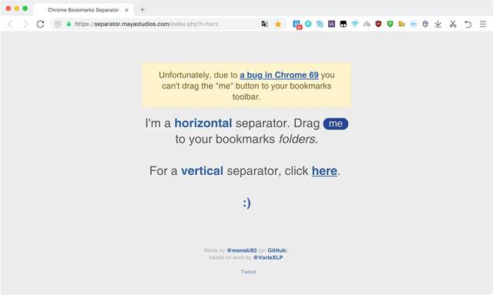
Task: Click the 'horizontal' bold text
Action: click(x=203, y=123)
